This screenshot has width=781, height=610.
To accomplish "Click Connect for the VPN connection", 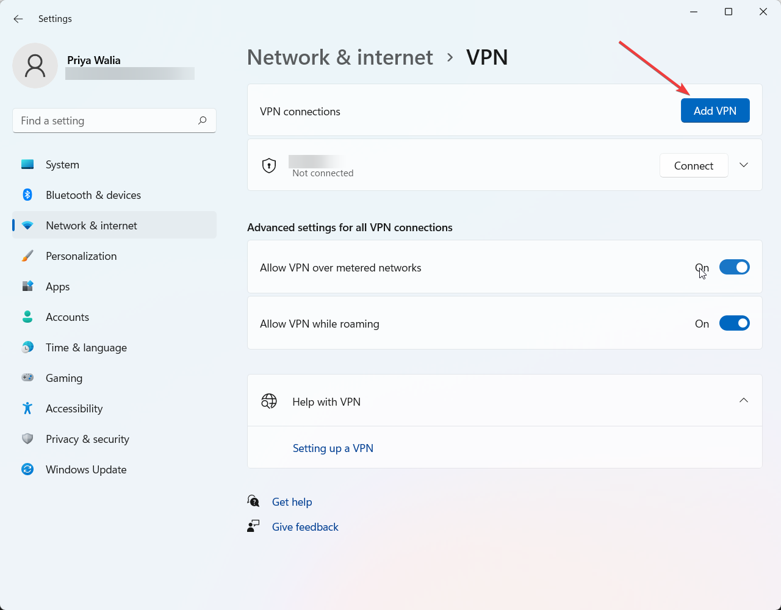I will [x=694, y=165].
